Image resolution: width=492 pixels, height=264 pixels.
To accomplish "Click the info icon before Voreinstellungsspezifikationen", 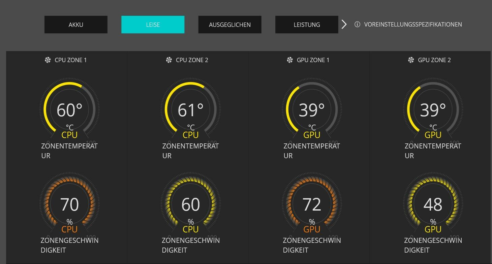I will (357, 25).
